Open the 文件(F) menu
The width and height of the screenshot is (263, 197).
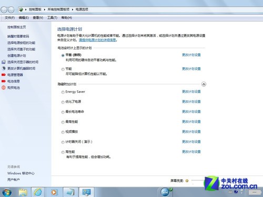tap(9, 18)
